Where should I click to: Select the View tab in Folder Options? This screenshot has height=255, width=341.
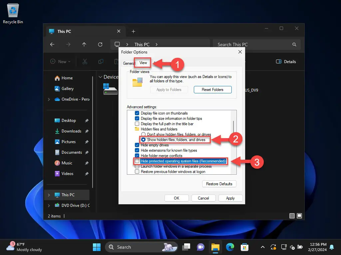point(143,63)
